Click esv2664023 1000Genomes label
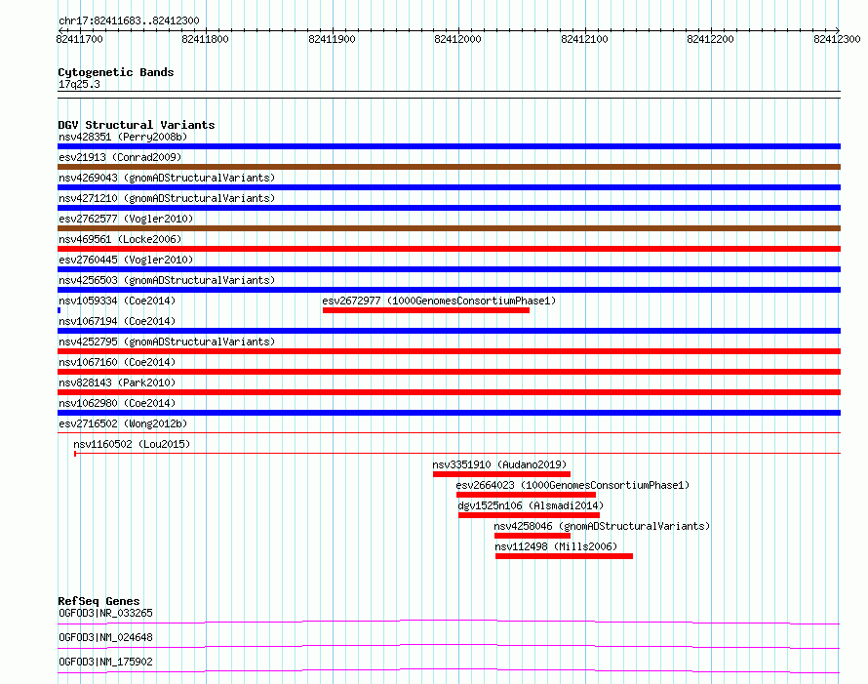 click(x=572, y=485)
